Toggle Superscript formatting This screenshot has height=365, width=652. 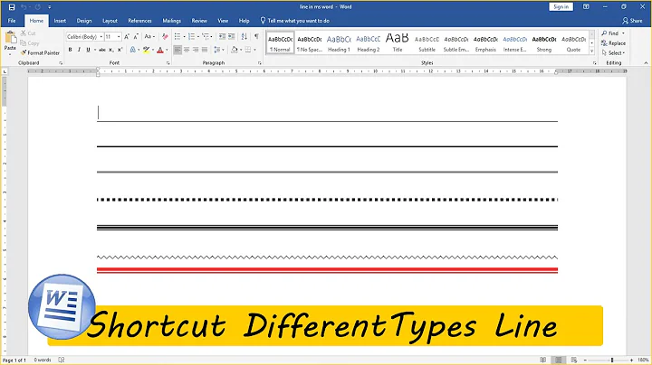point(120,50)
